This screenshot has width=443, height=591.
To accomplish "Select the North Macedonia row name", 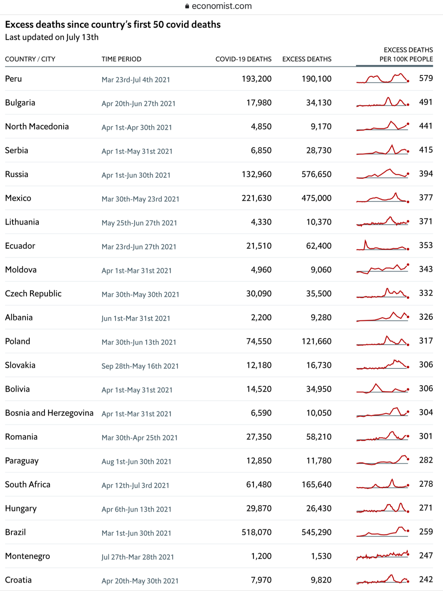I will coord(37,127).
